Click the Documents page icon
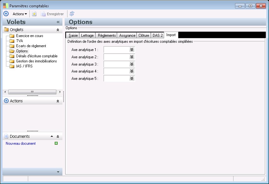Viewport: 269px width, 184px height. click(x=6, y=136)
